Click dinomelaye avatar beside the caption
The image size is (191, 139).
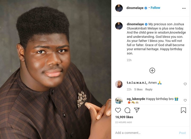119,26
